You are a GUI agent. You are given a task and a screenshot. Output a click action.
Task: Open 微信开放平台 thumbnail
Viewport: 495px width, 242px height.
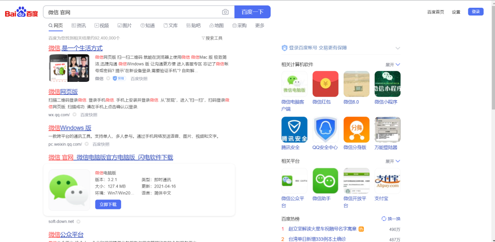coord(357,181)
